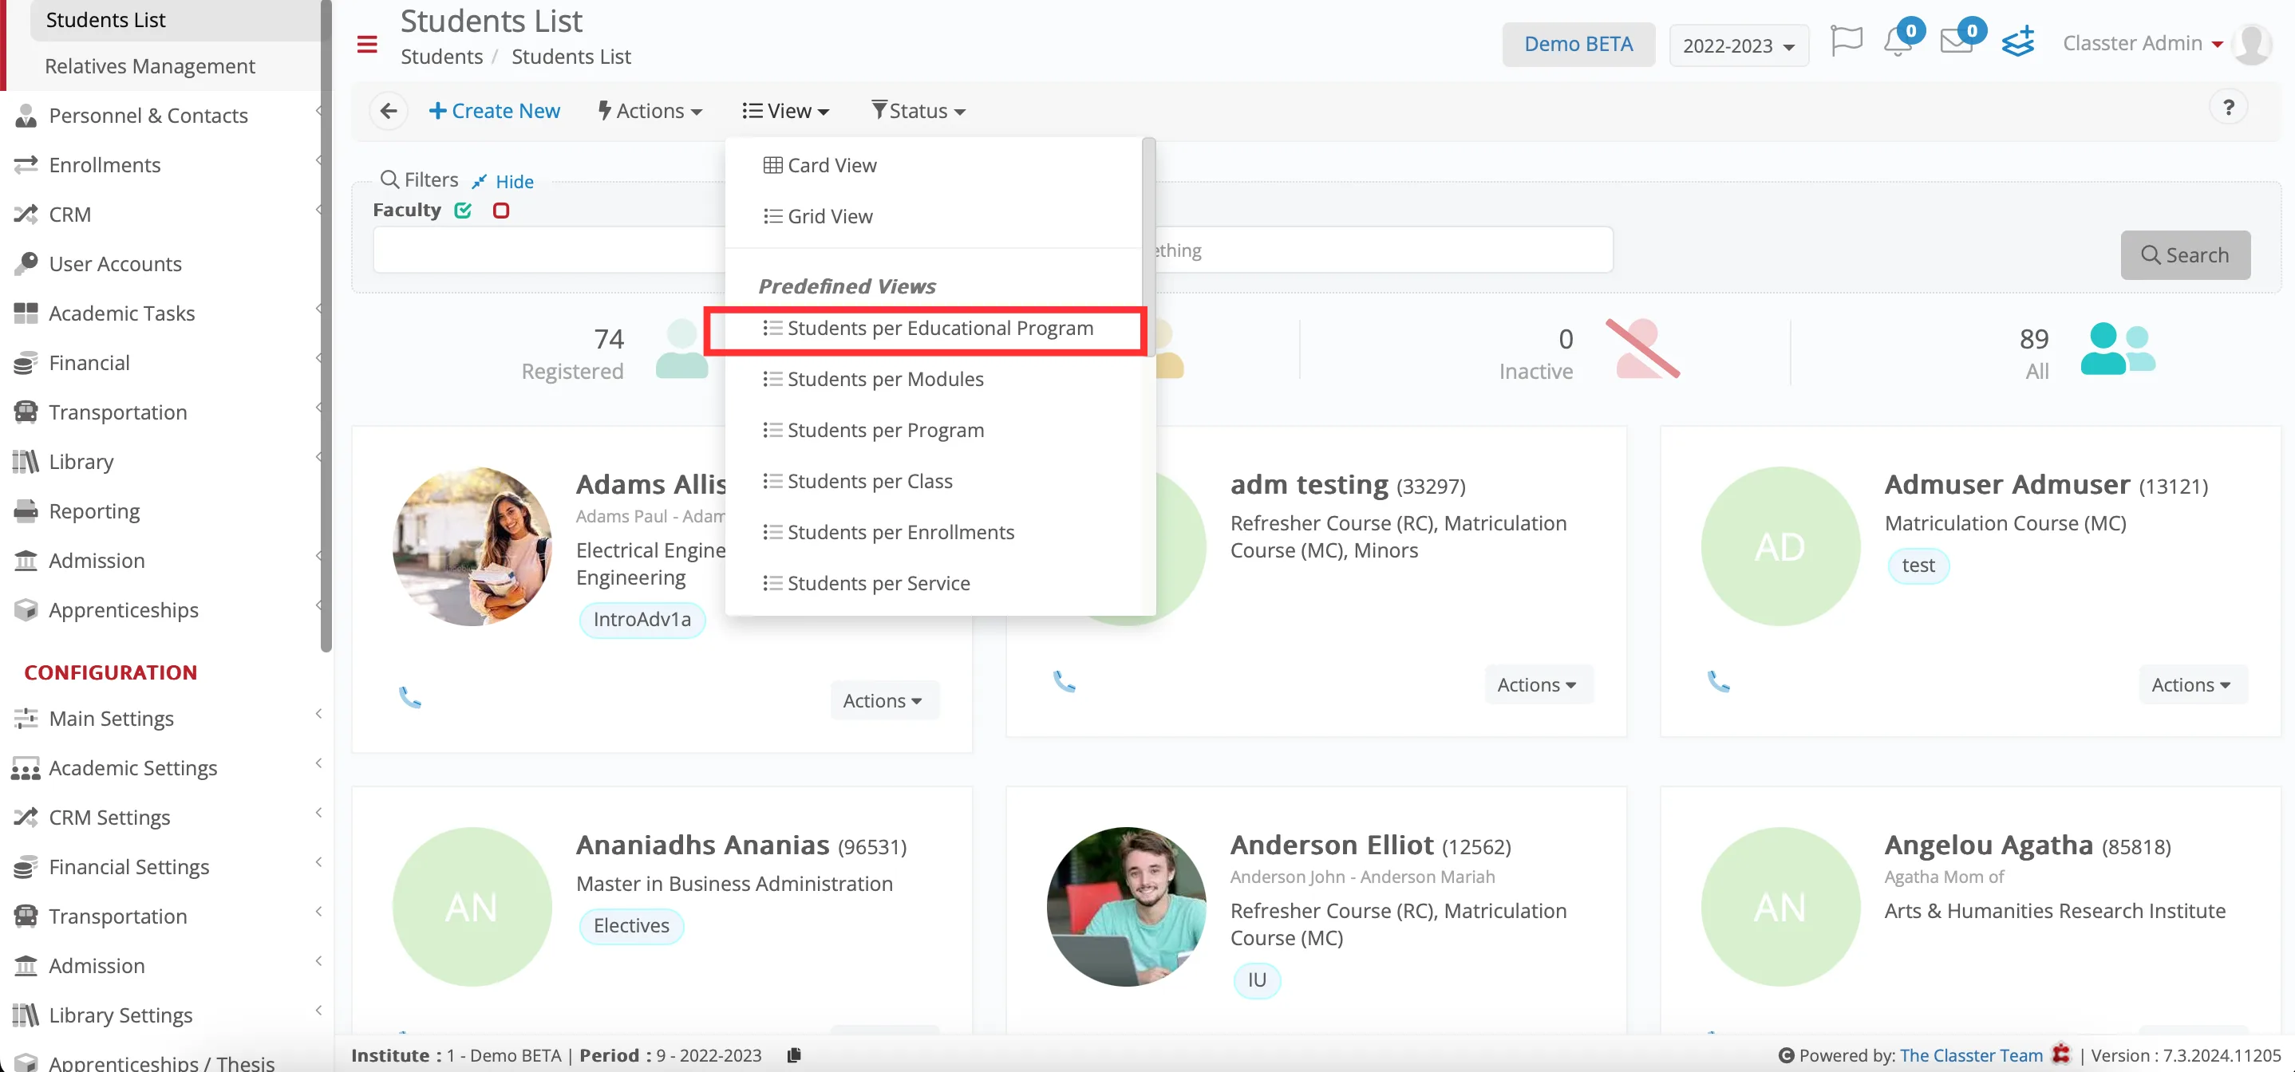Screen dimensions: 2295x1072
Task: Click the Demo BETA button
Action: click(x=1578, y=44)
